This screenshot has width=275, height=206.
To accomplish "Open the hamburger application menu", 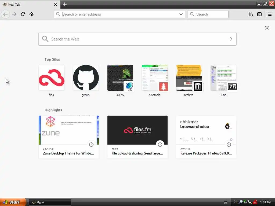I will (270, 14).
